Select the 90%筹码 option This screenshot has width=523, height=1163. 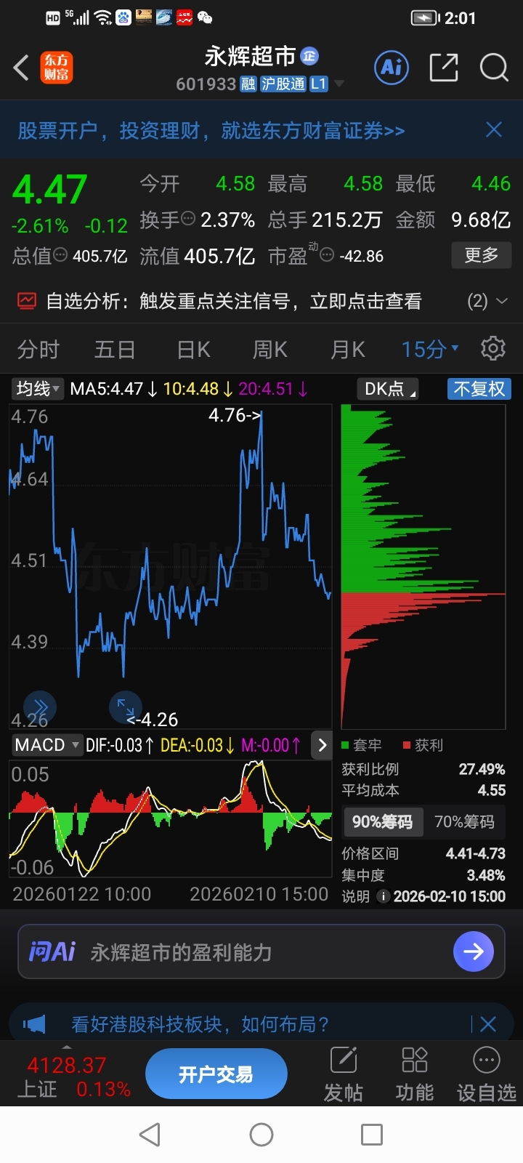(382, 822)
